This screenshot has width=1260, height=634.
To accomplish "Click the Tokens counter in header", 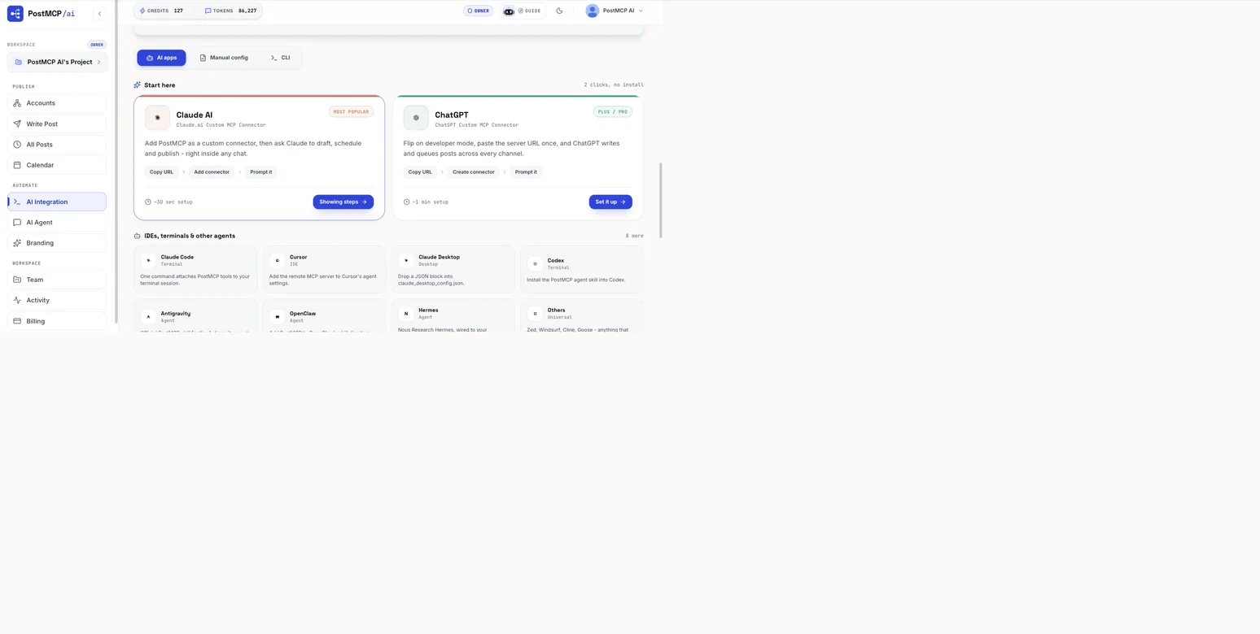I will click(231, 11).
